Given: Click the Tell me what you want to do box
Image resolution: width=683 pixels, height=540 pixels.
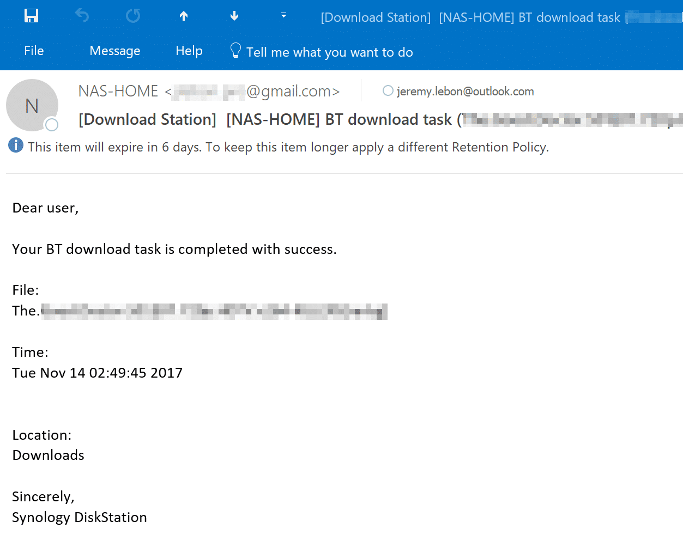Looking at the screenshot, I should pos(322,52).
